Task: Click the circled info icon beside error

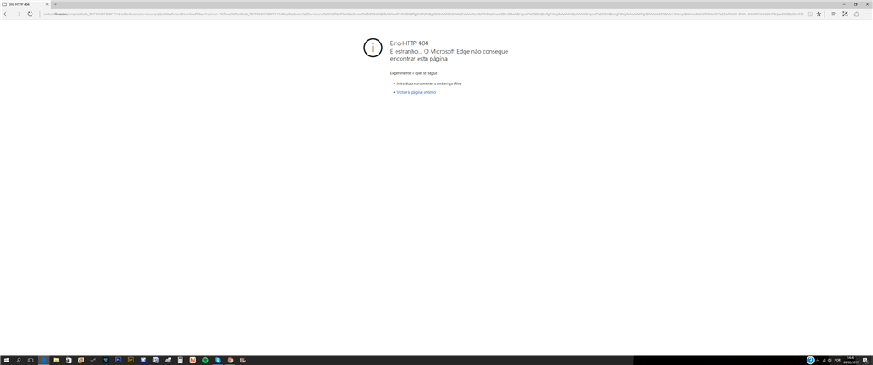Action: click(x=373, y=48)
